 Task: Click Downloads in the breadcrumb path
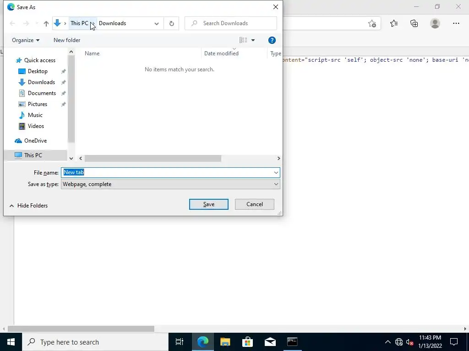point(112,23)
